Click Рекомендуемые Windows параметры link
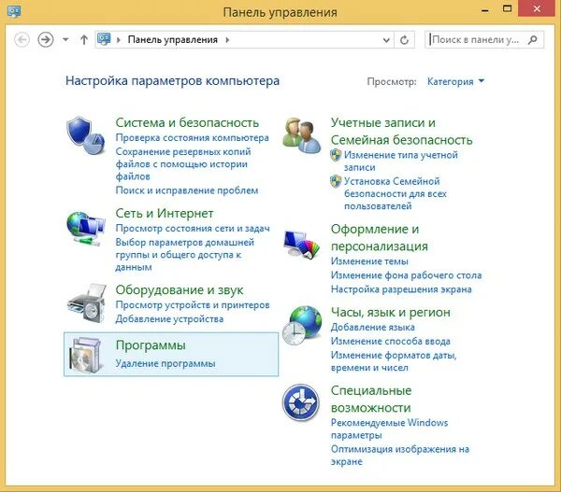 click(x=389, y=429)
